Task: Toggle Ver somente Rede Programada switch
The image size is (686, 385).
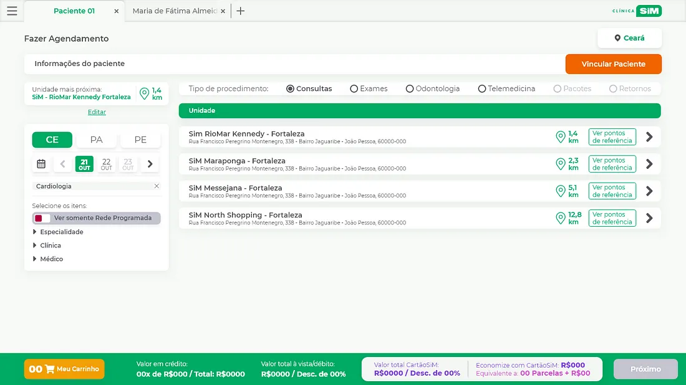Action: 42,218
